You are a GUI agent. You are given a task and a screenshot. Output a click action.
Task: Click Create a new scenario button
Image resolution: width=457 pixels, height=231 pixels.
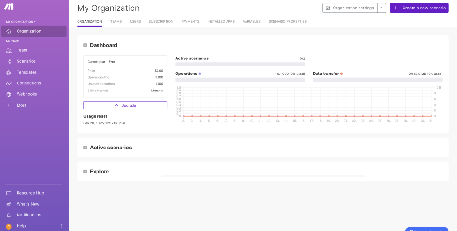point(420,8)
